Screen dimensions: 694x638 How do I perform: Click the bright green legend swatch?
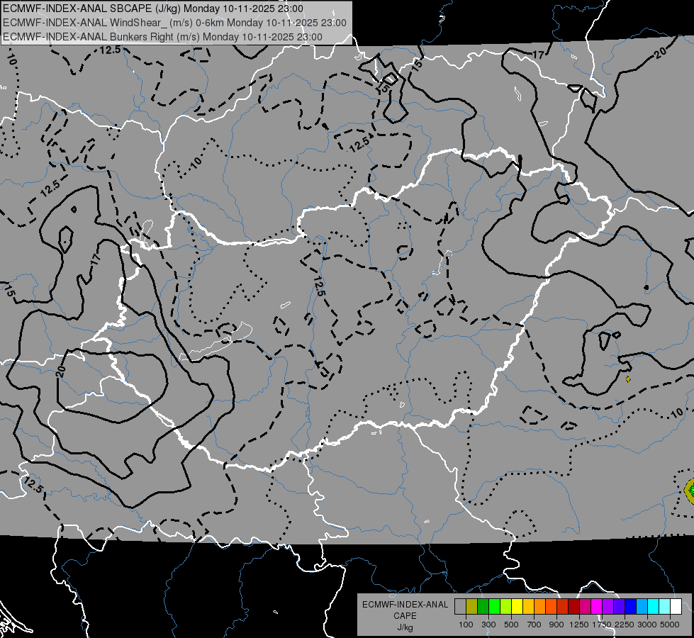click(494, 606)
